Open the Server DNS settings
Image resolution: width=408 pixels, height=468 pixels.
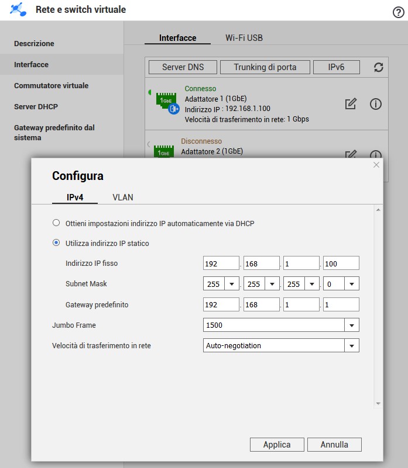[183, 67]
